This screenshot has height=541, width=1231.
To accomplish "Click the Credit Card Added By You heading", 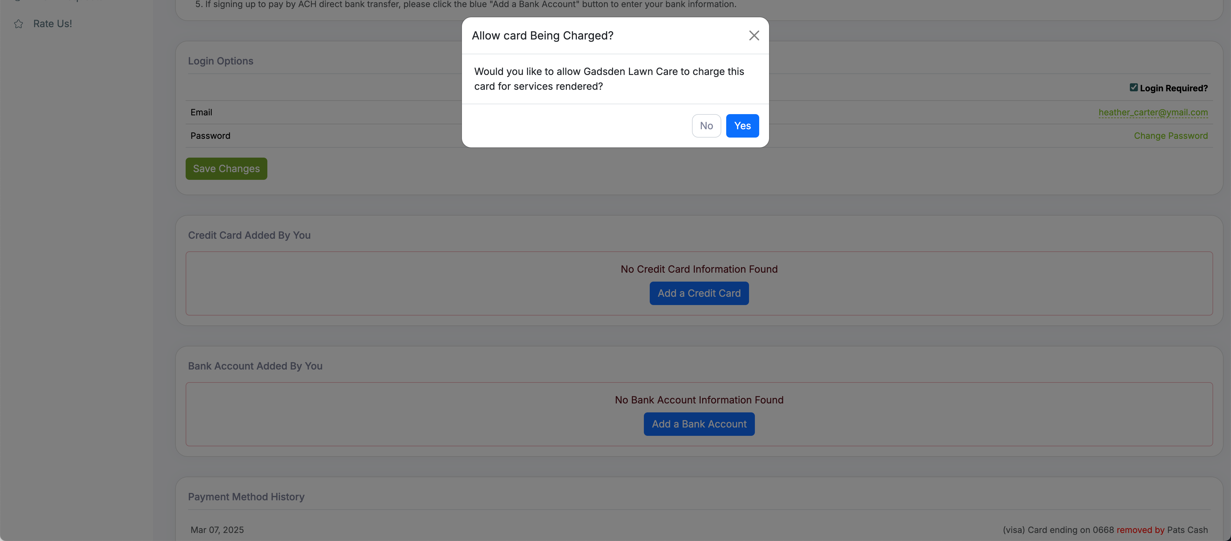I will 249,235.
